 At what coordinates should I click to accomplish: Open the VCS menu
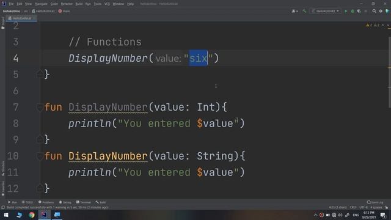(107, 4)
